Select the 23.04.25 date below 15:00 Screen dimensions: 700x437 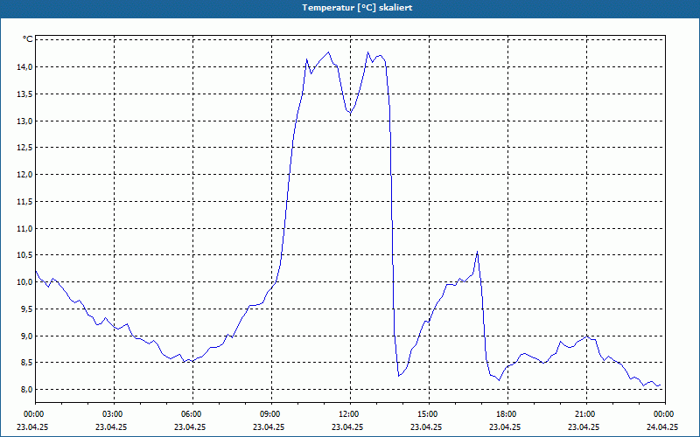[x=426, y=427]
